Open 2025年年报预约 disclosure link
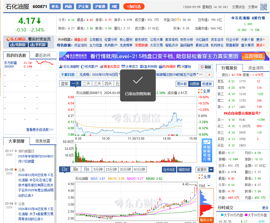 (36, 159)
